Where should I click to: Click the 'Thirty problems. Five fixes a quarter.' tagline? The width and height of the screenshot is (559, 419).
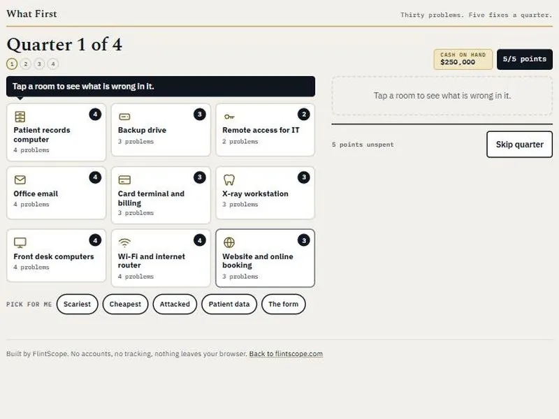coord(476,15)
